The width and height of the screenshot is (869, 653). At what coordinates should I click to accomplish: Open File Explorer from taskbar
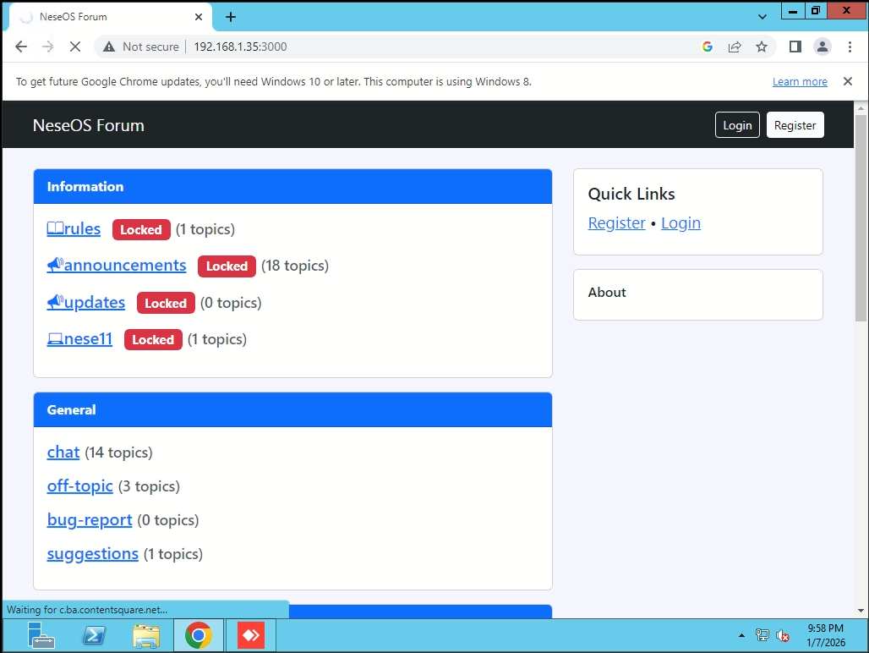pos(145,635)
